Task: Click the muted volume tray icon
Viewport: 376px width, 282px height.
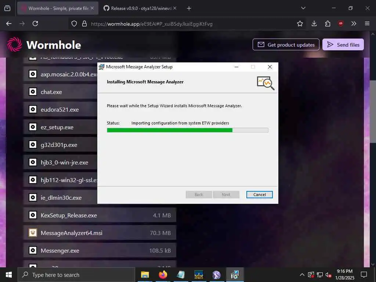Action: point(329,275)
